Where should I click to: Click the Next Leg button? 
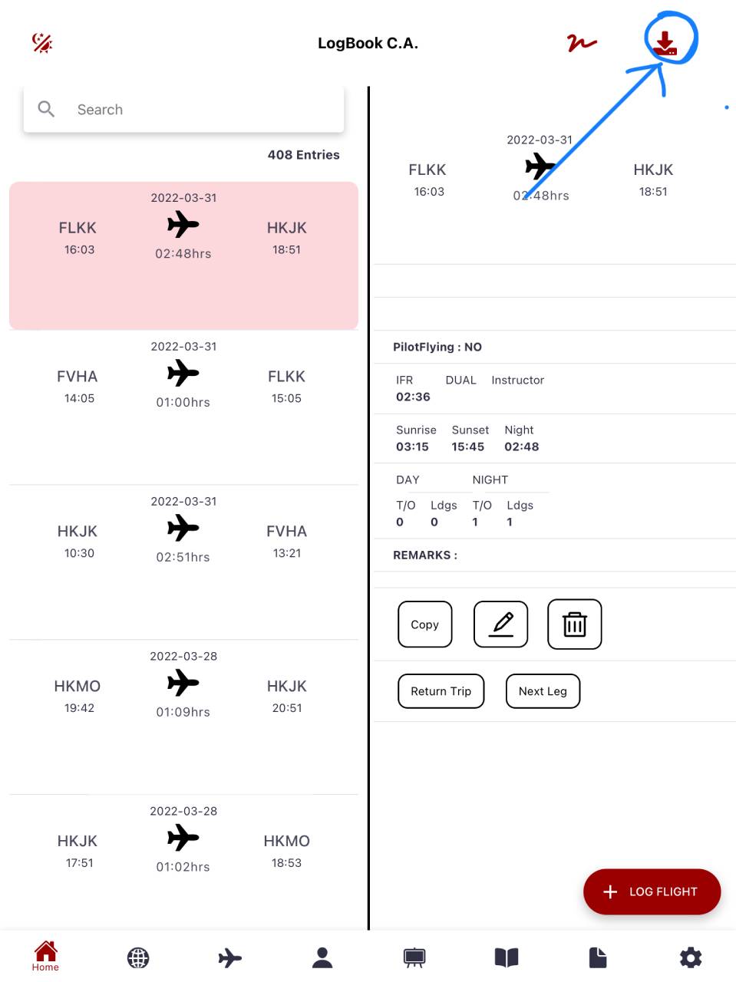(x=543, y=691)
